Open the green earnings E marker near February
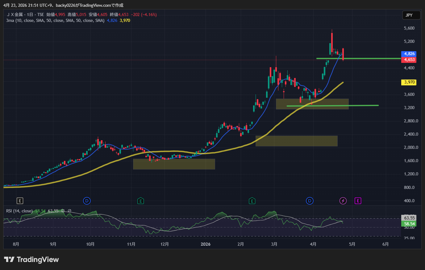 (252, 201)
